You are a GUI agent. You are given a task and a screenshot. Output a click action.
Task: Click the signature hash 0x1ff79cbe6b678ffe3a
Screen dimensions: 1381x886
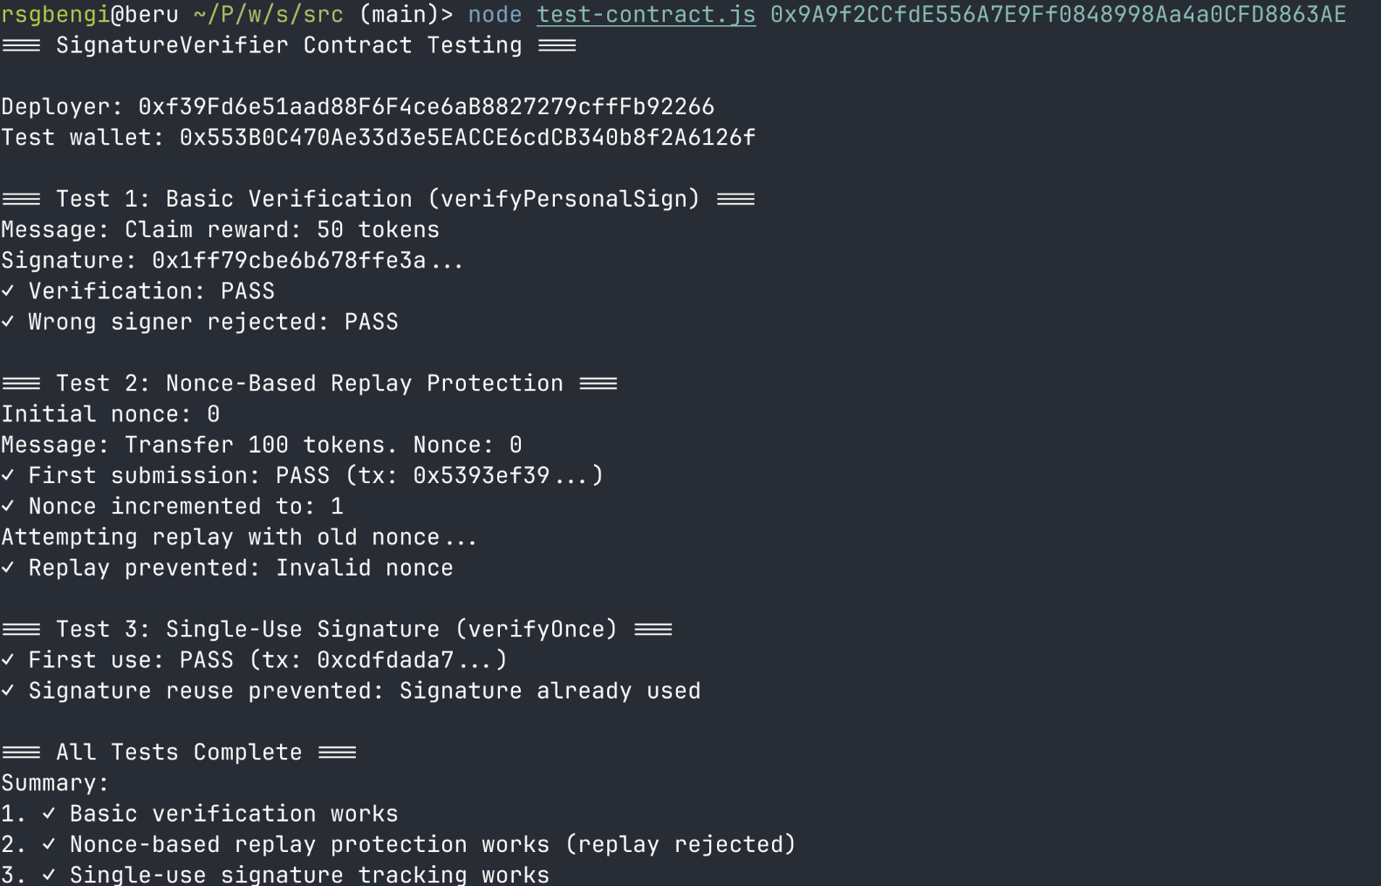point(289,261)
